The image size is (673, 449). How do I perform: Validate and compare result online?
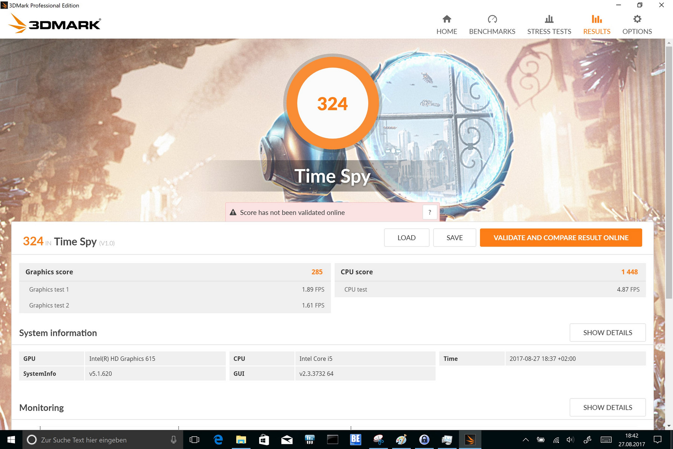point(561,238)
